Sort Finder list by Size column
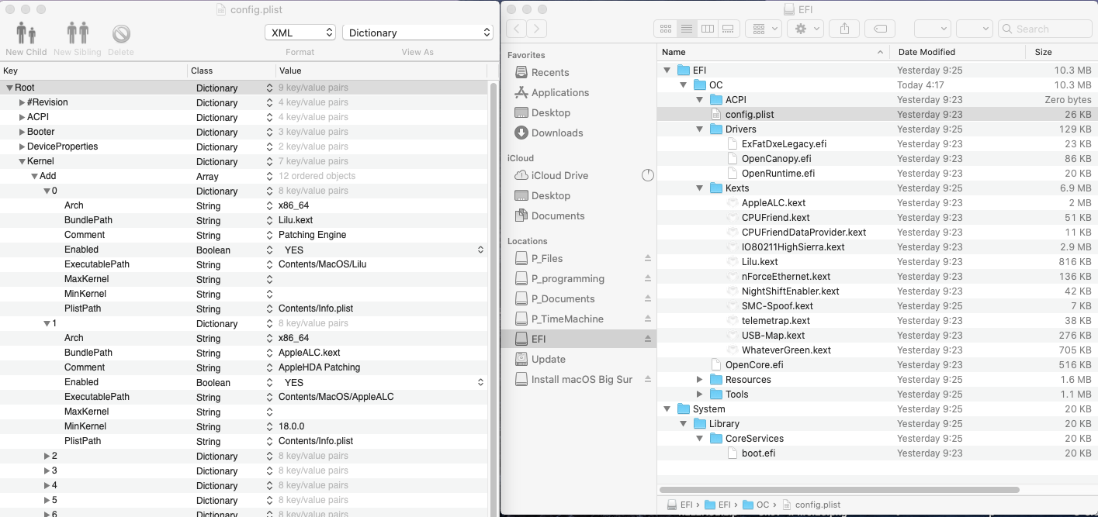Screen dimensions: 1098x517 [1061, 52]
